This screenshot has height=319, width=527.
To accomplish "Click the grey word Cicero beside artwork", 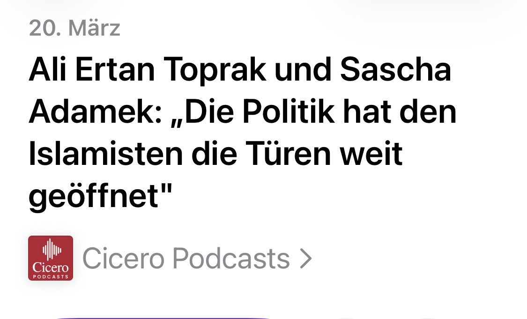I will [123, 259].
